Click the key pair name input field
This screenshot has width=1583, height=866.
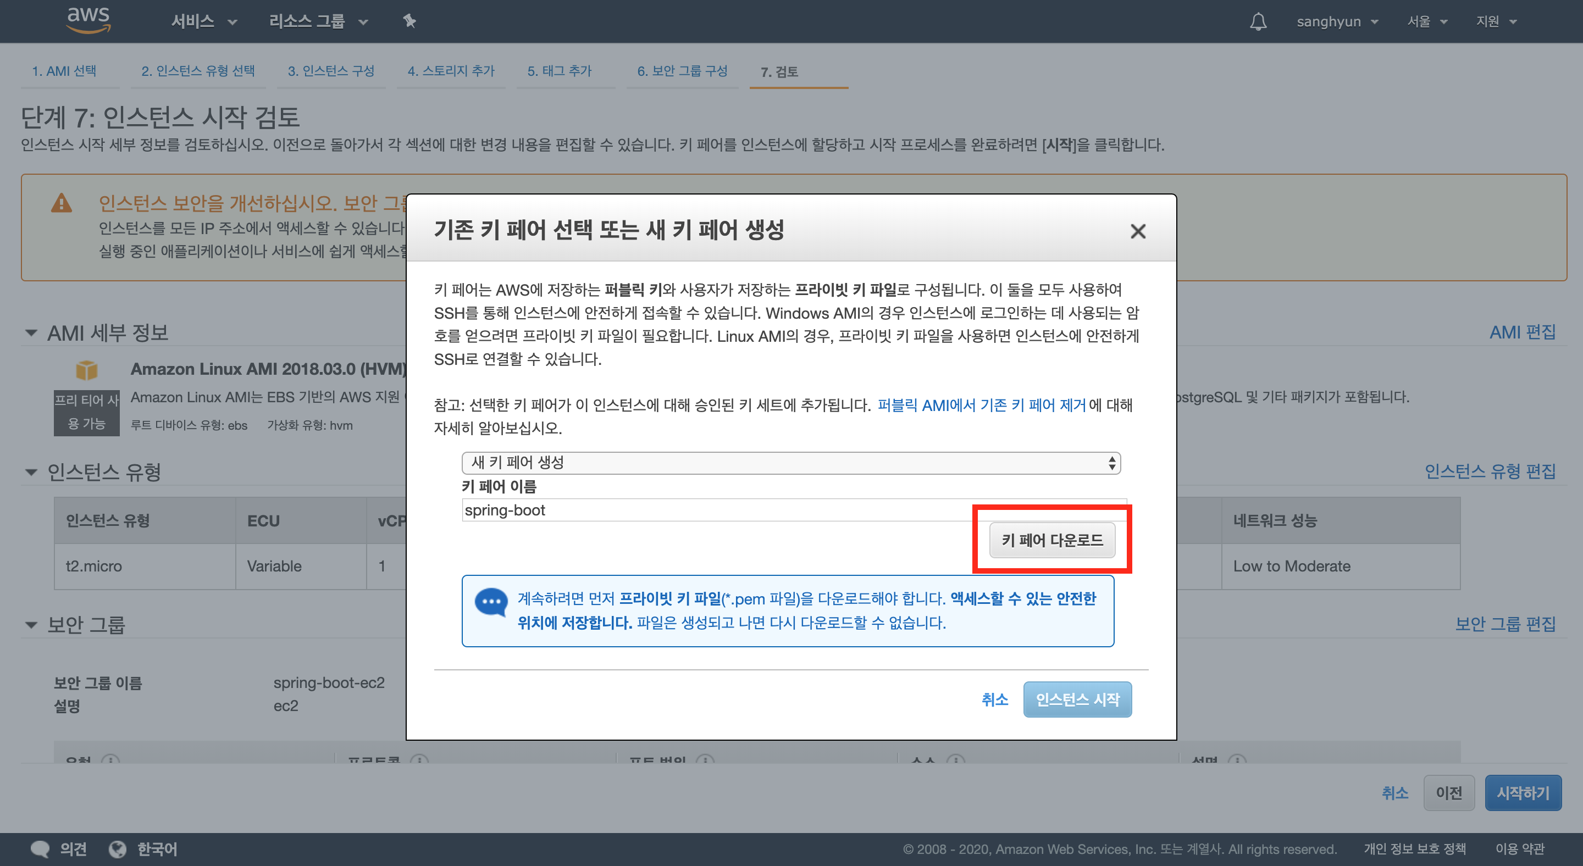tap(716, 510)
